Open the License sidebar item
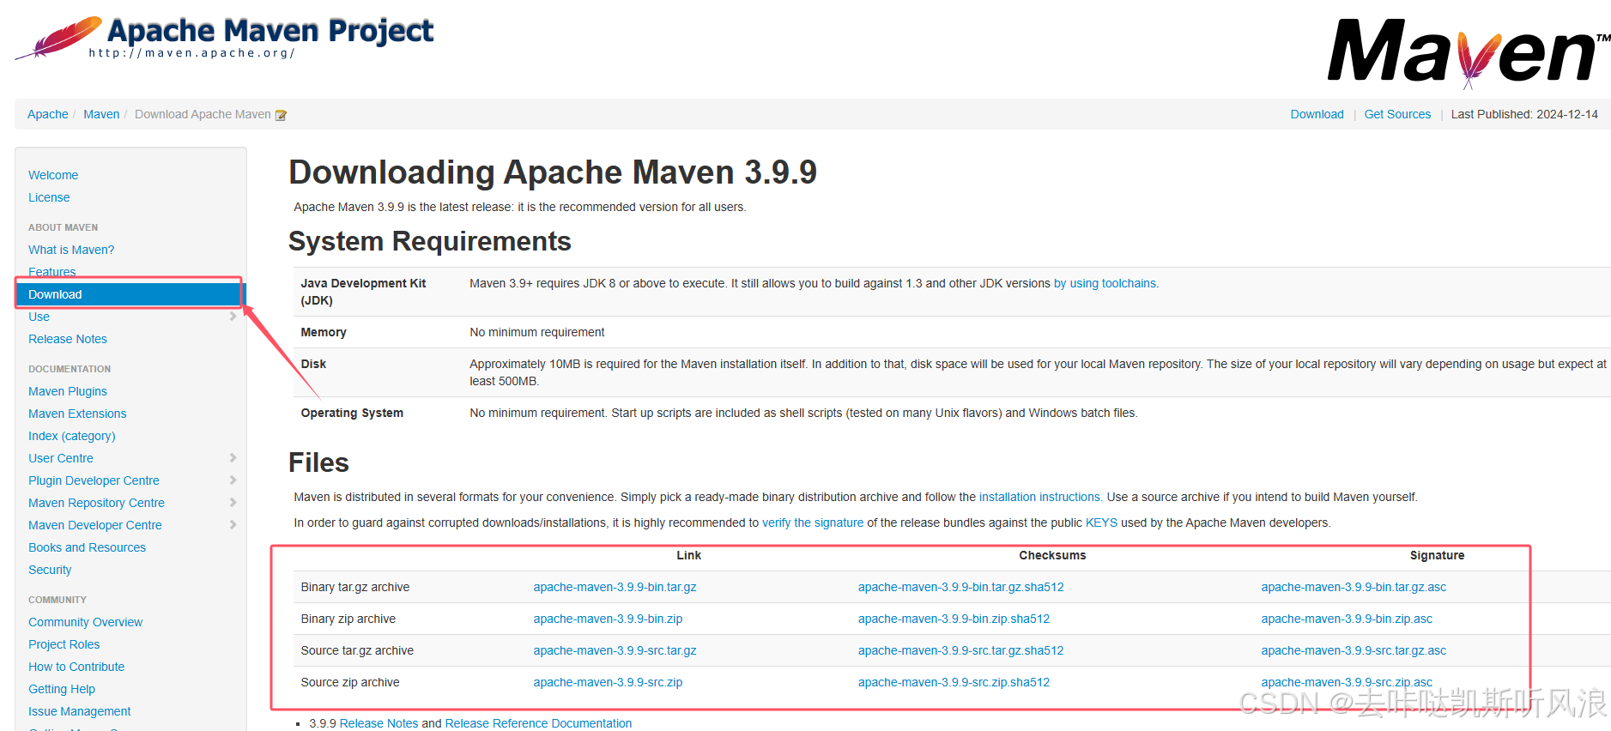 [49, 197]
